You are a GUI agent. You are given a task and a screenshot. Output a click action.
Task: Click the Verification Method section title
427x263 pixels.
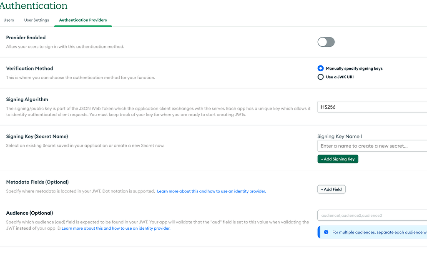(30, 68)
